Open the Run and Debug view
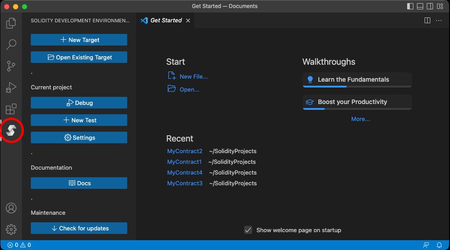Viewport: 450px width, 250px height. click(11, 88)
